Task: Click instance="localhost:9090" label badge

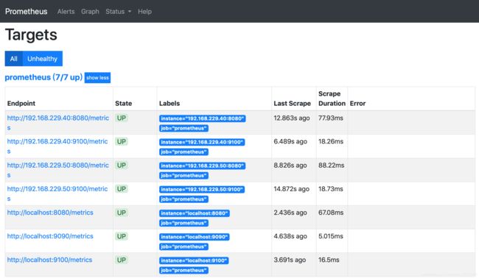Action: [x=195, y=237]
